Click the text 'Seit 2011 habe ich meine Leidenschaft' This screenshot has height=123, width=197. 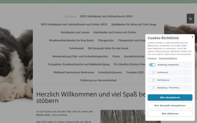click(x=64, y=122)
